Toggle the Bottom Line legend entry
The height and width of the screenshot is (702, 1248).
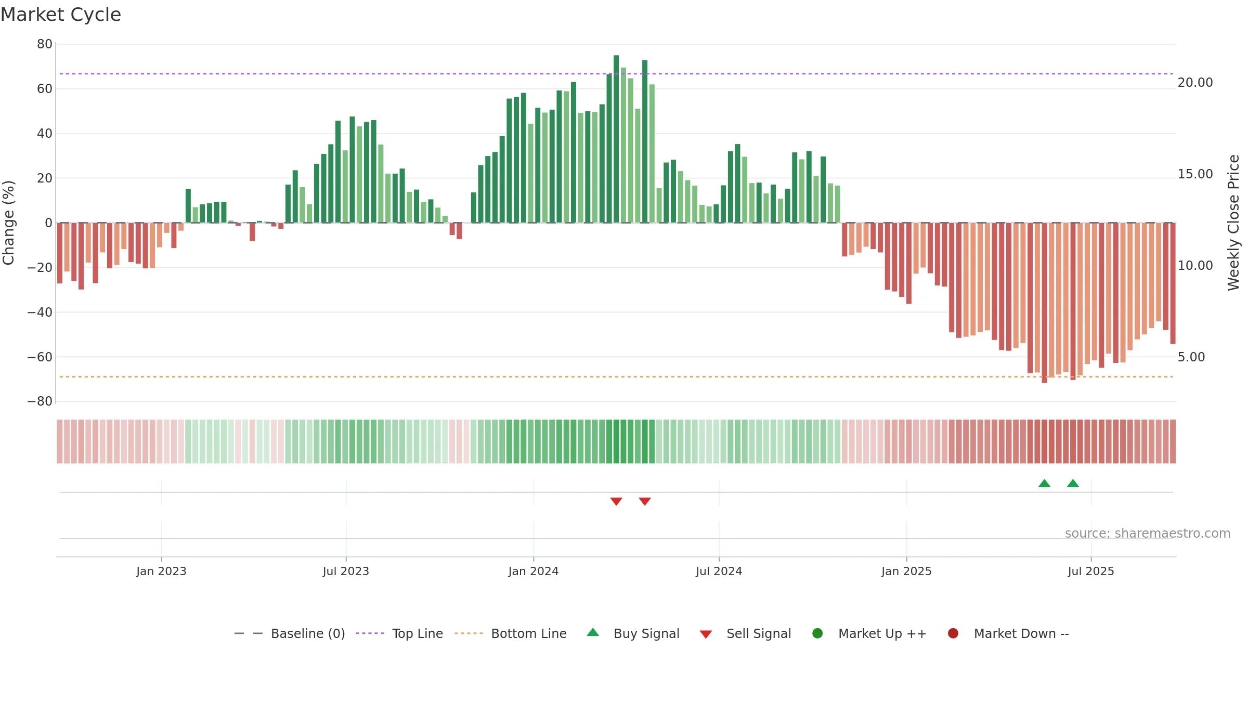[x=511, y=633]
